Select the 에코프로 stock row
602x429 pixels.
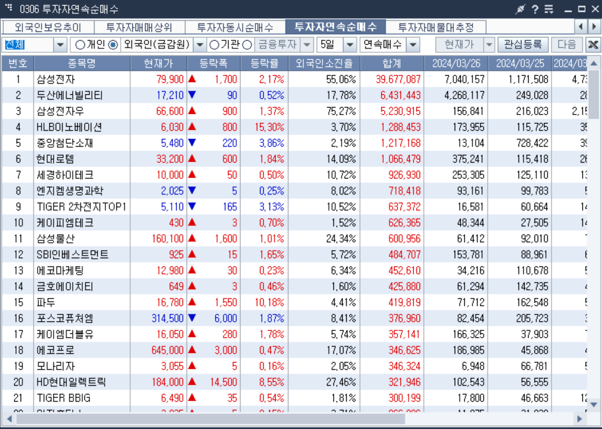tap(294, 350)
